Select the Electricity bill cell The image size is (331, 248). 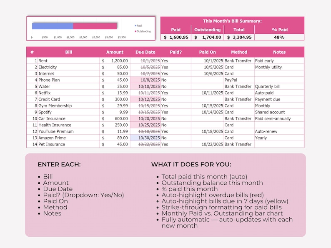coord(69,67)
